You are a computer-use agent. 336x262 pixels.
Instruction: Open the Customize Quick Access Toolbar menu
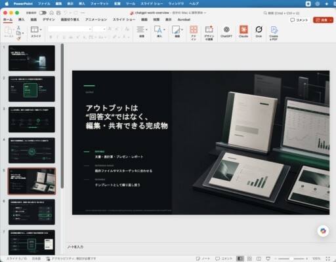(x=83, y=12)
